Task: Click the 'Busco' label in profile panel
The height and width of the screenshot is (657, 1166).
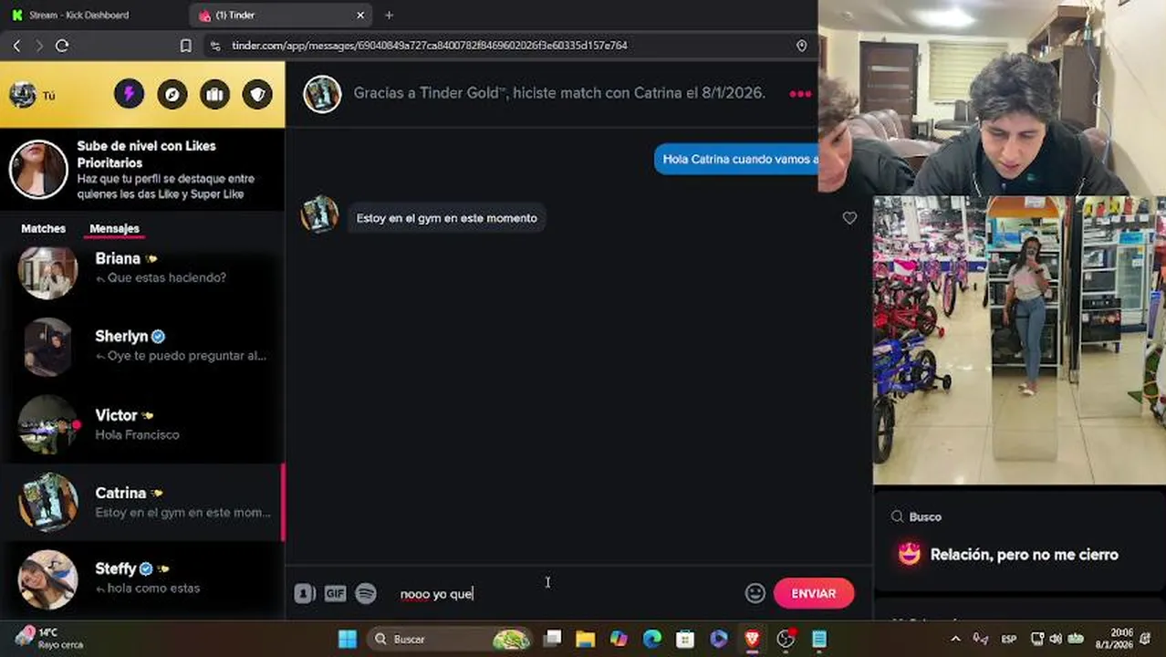Action: (925, 516)
